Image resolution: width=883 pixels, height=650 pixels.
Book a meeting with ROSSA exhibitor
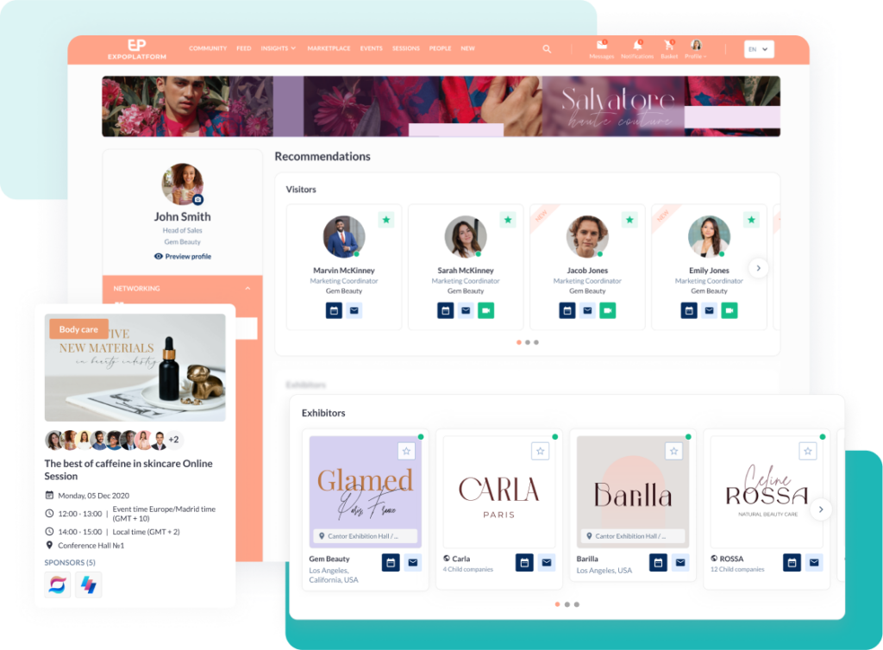(792, 563)
